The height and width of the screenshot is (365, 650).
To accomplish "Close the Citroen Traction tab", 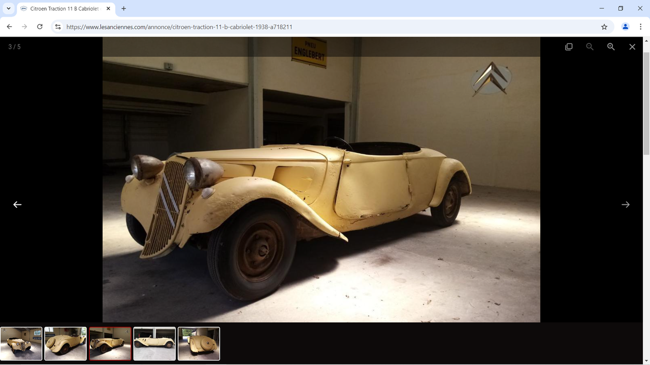I will [108, 9].
